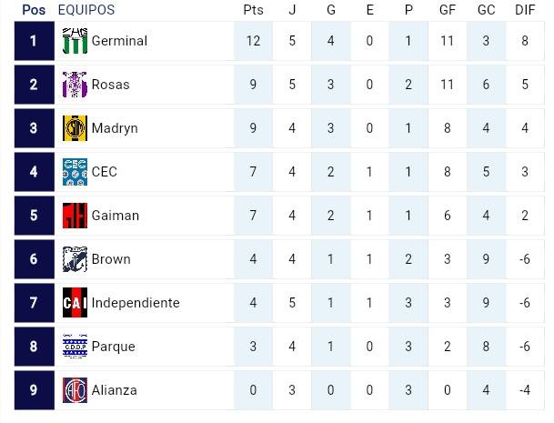Click the EQUIPOS column header
The width and height of the screenshot is (554, 423).
[86, 10]
